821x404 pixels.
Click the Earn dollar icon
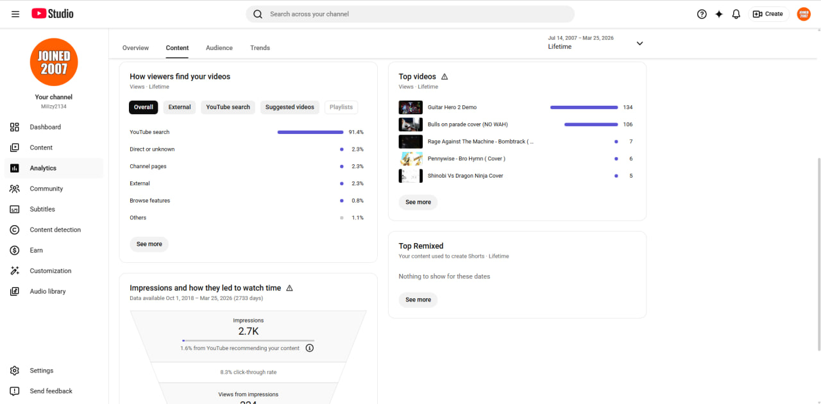pos(15,250)
